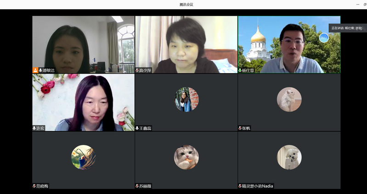Click 潘敏洁's video feed
This screenshot has height=194, width=367.
pyautogui.click(x=83, y=43)
